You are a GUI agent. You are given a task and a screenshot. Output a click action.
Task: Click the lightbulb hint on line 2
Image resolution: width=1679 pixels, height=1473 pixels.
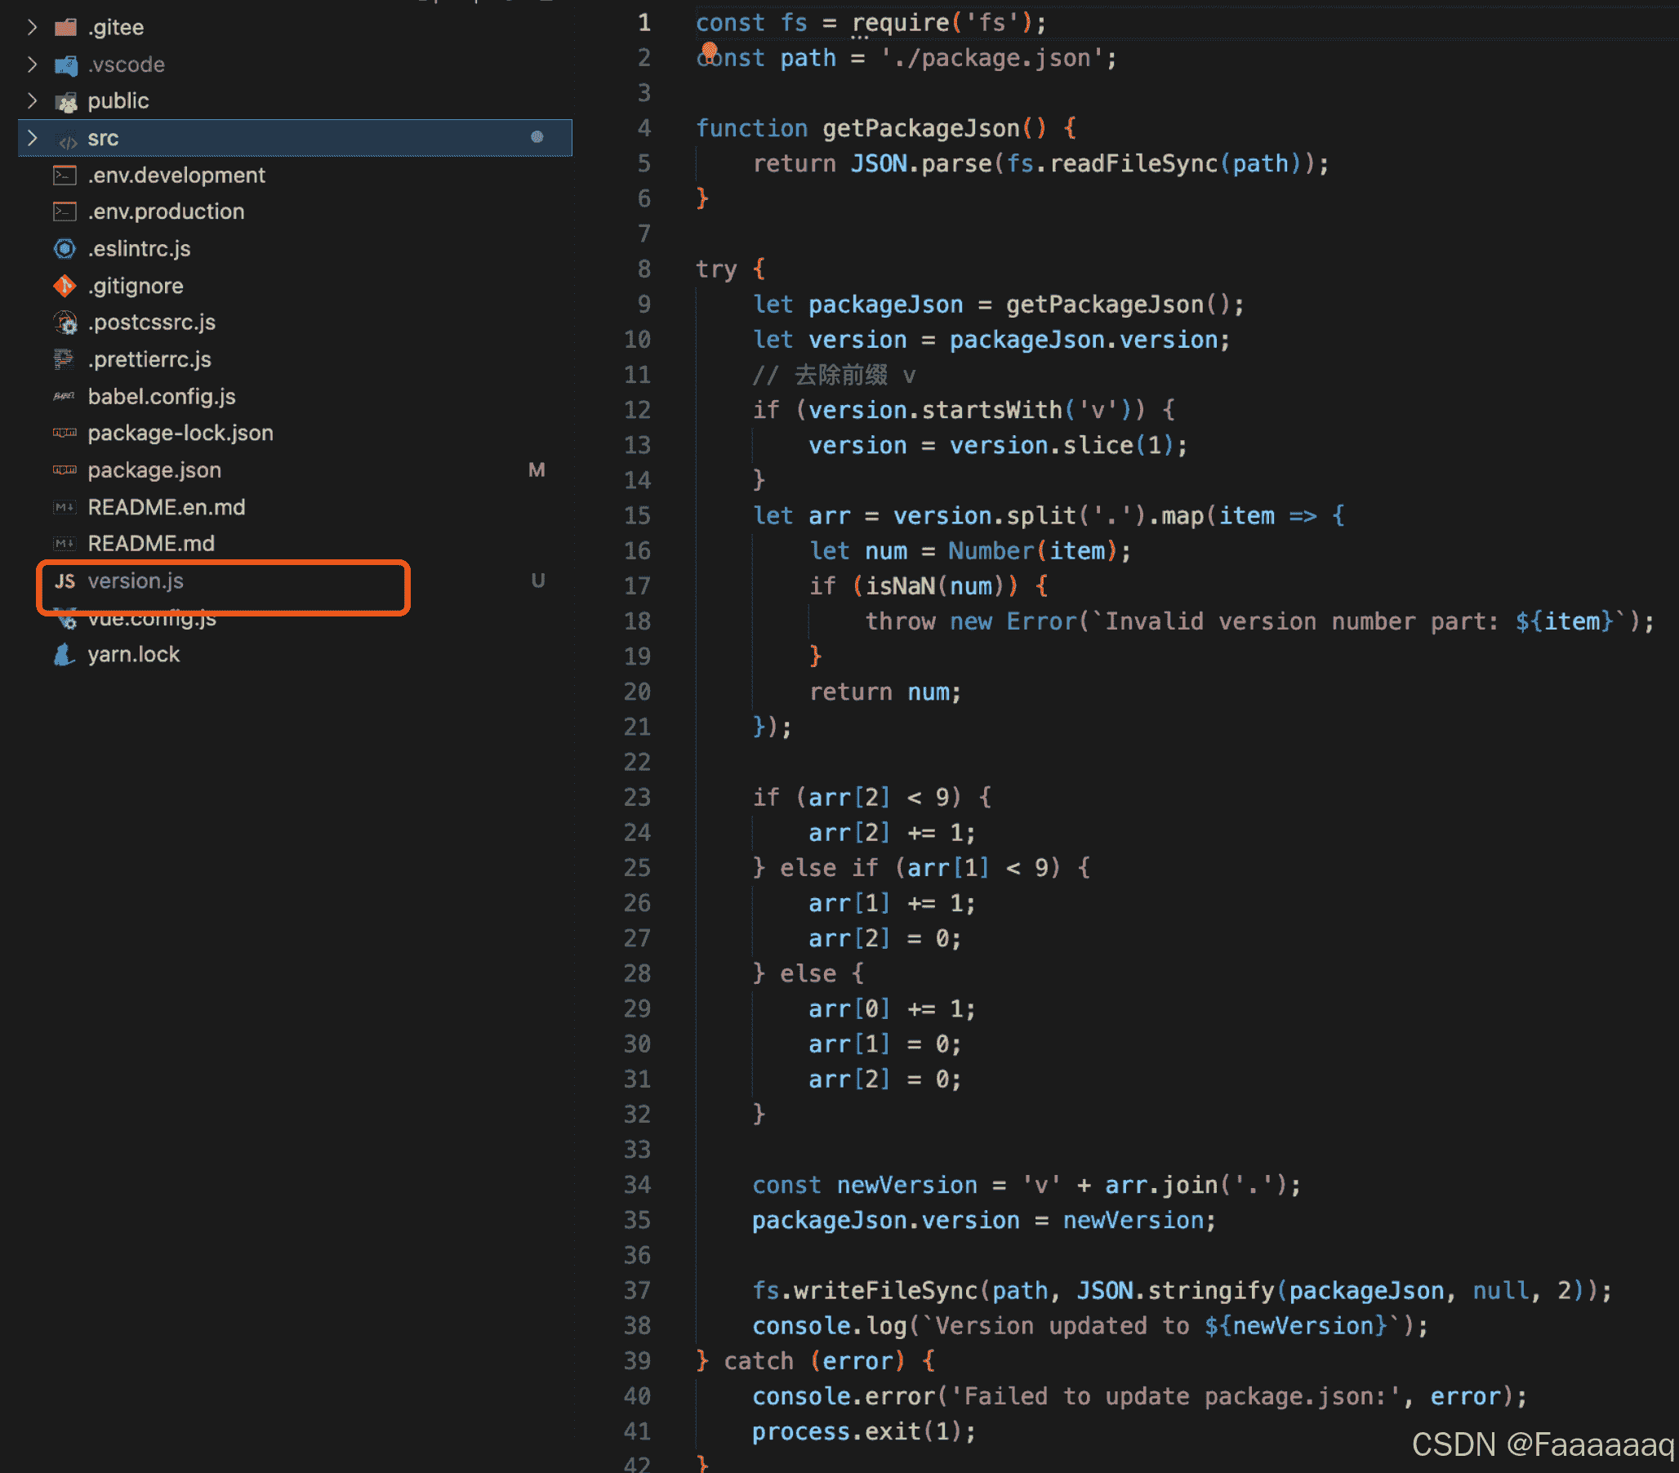pyautogui.click(x=710, y=51)
